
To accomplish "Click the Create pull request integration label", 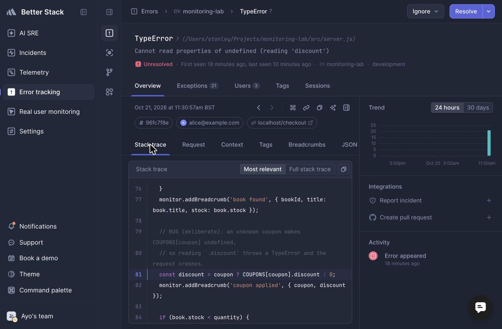I will tap(406, 217).
